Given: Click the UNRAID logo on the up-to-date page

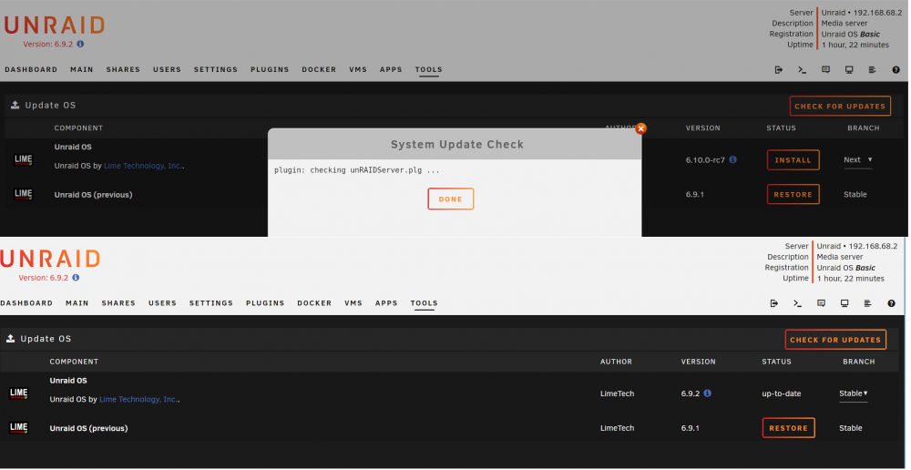Looking at the screenshot, I should [50, 259].
